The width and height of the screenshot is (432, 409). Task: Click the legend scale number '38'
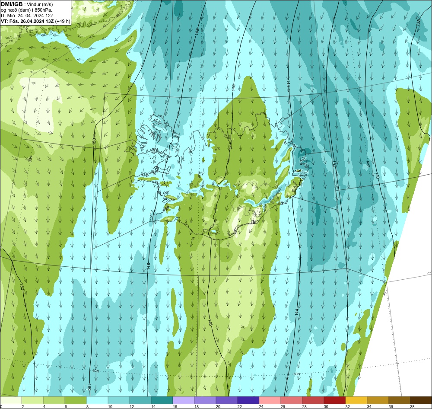(x=412, y=406)
